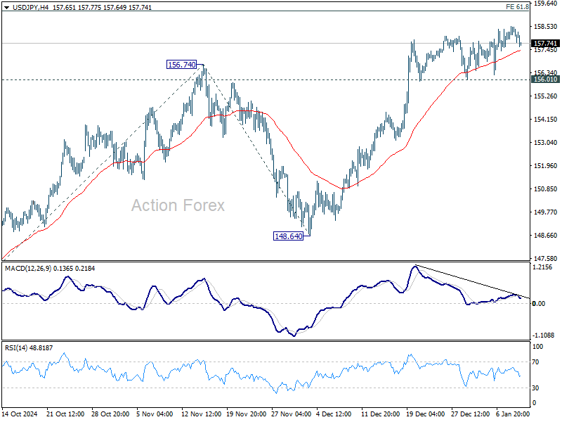562x422 pixels.
Task: Select the RSI(14) indicator label
Action: coord(15,347)
